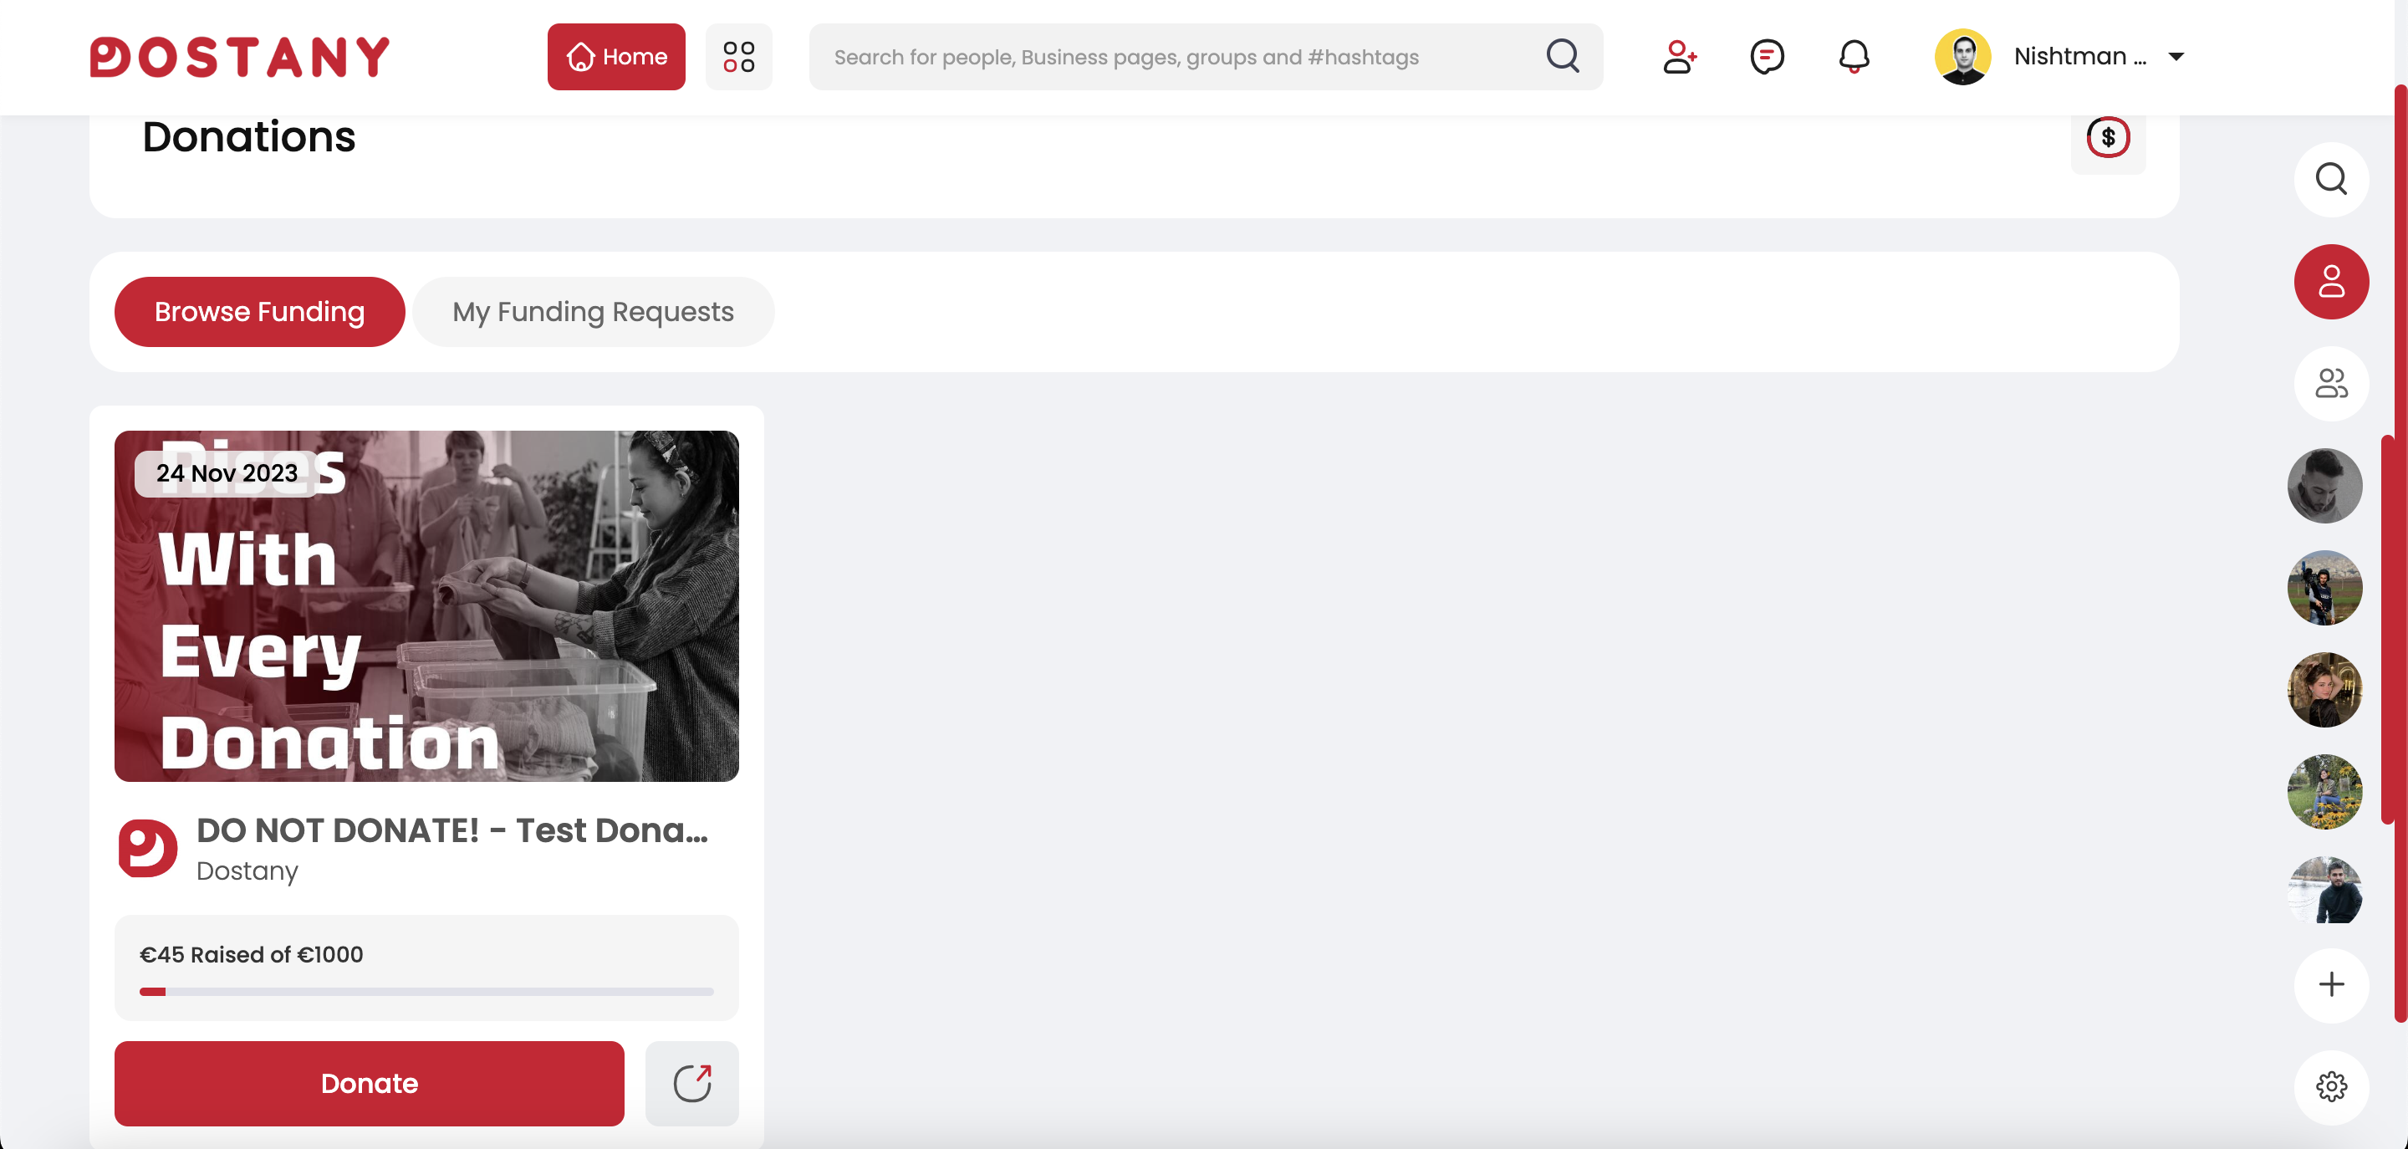Screen dimensions: 2408x1149
Task: Open the four-circle apps grid menu
Action: (x=738, y=57)
